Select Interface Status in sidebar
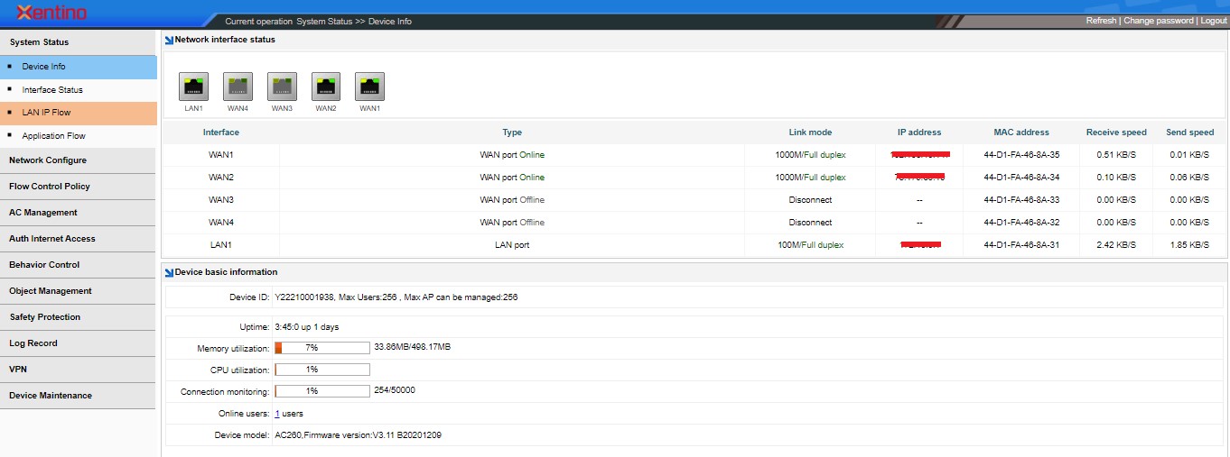The image size is (1230, 457). pos(52,90)
